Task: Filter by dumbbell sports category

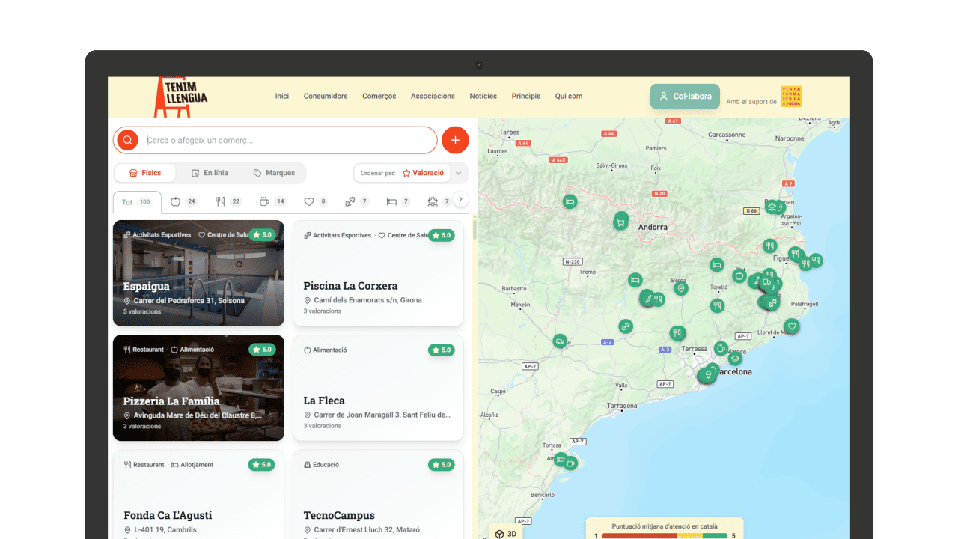Action: pyautogui.click(x=357, y=201)
